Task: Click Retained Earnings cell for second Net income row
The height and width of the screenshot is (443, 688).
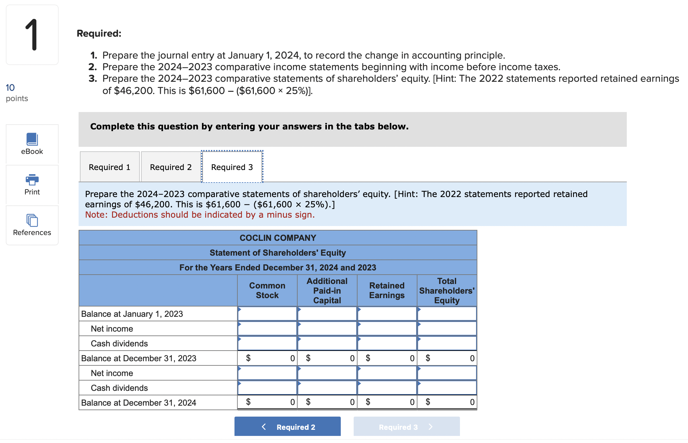Action: click(387, 373)
